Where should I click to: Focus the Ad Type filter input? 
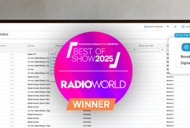[x=38, y=50]
